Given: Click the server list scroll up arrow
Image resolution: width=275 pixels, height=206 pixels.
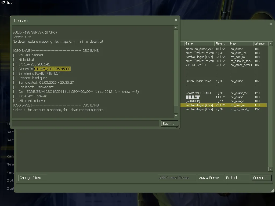Looking at the screenshot, I should (270, 43).
